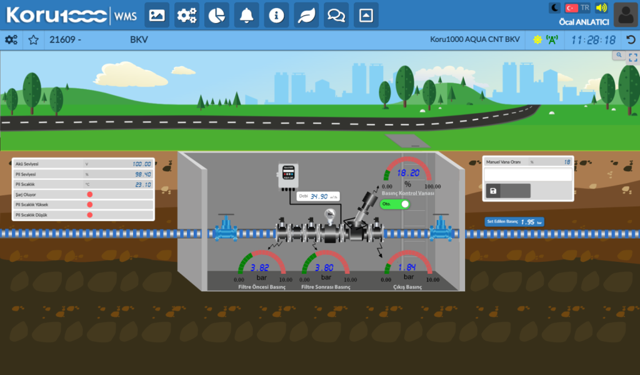
Task: Click the Basınç Kontrol Vanası percentage gauge
Action: [407, 172]
